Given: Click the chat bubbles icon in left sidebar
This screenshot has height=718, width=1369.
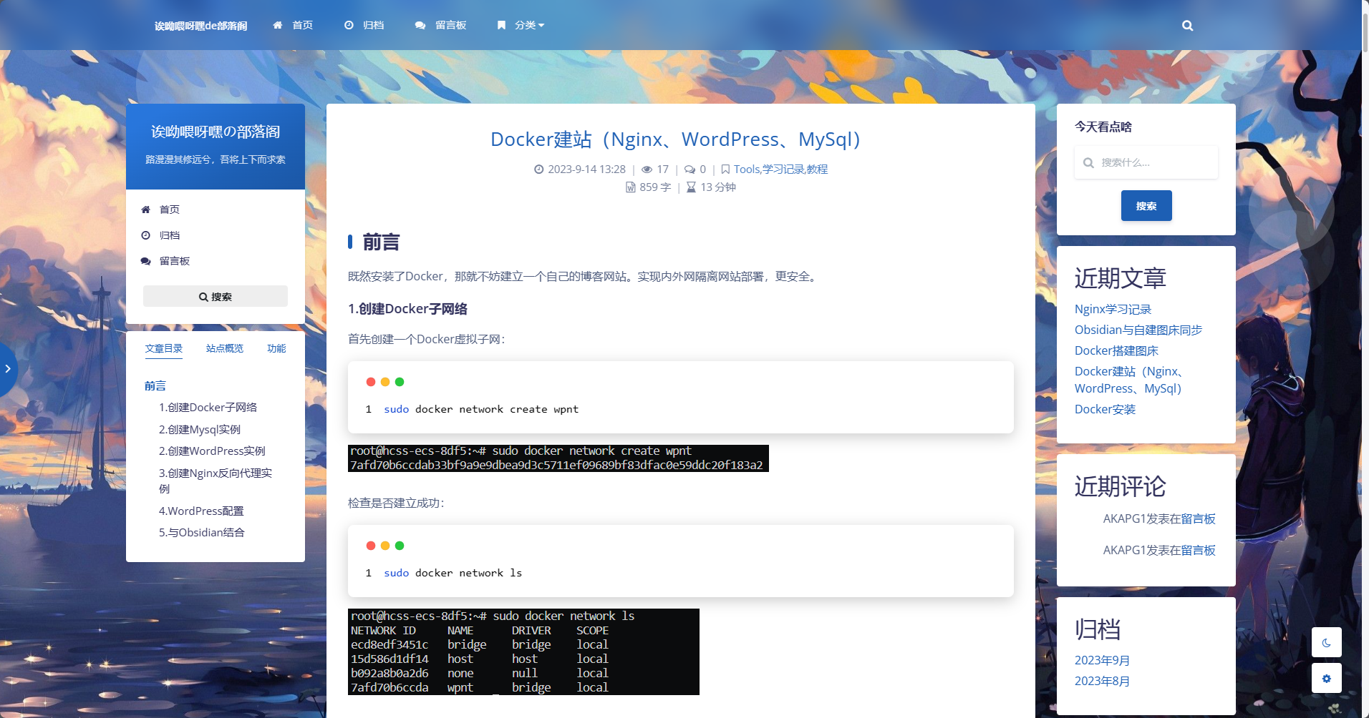Looking at the screenshot, I should [x=145, y=261].
